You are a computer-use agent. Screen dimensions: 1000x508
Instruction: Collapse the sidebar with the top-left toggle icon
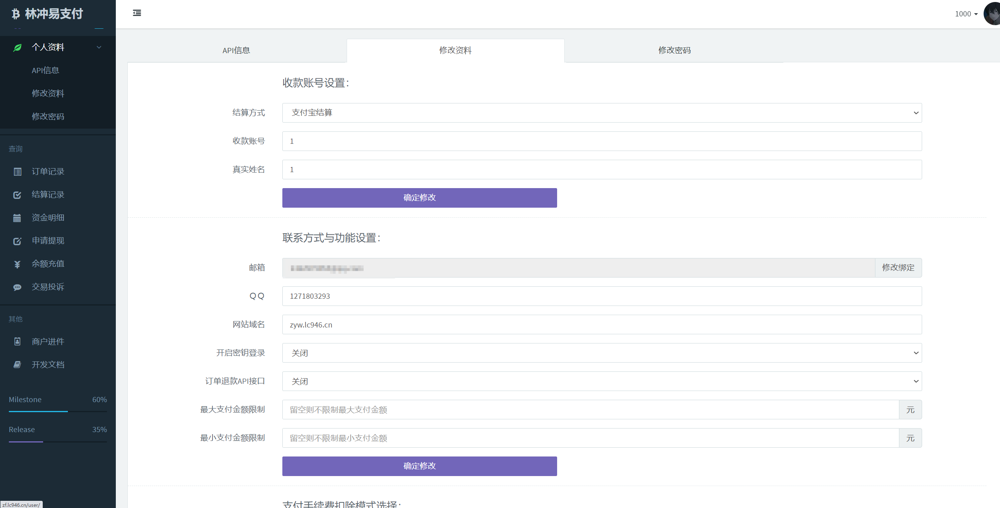[x=137, y=13]
